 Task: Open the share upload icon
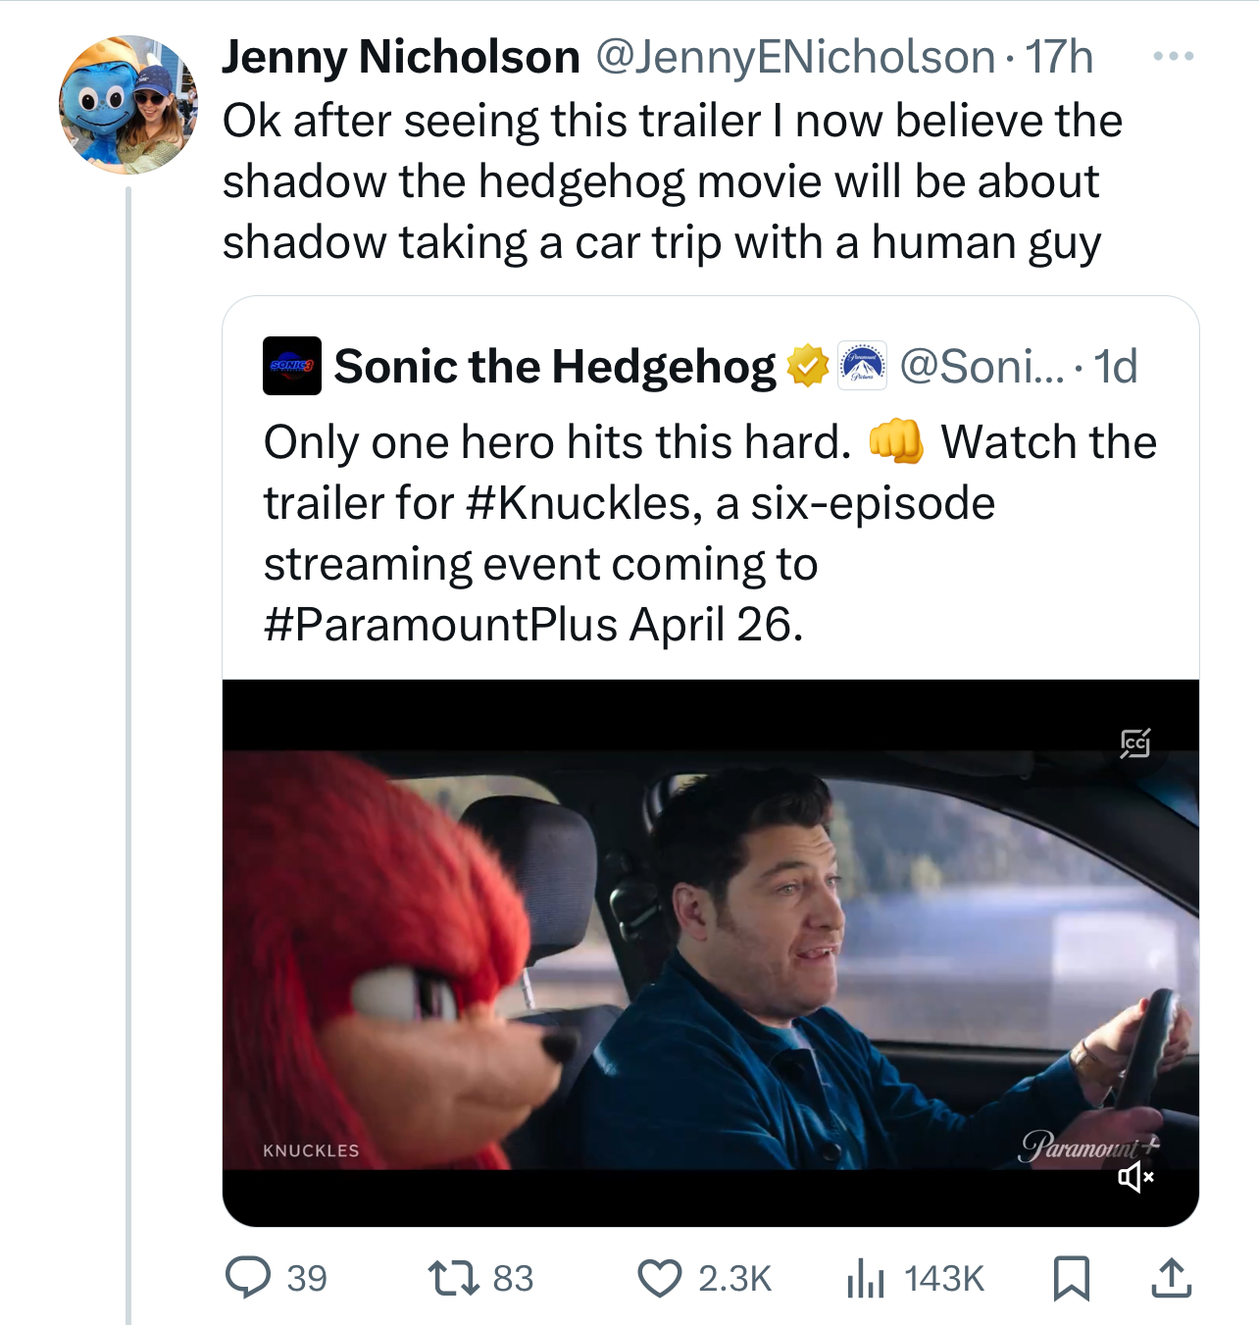(x=1171, y=1278)
